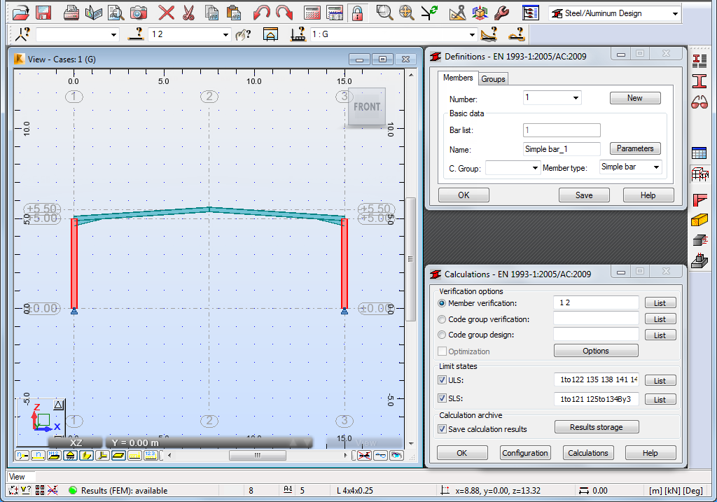The image size is (717, 502).
Task: Select the Member verification radio button
Action: pos(442,303)
